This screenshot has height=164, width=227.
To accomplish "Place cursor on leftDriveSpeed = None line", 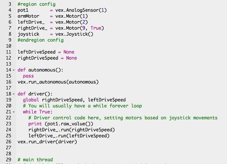I will 46,52.
